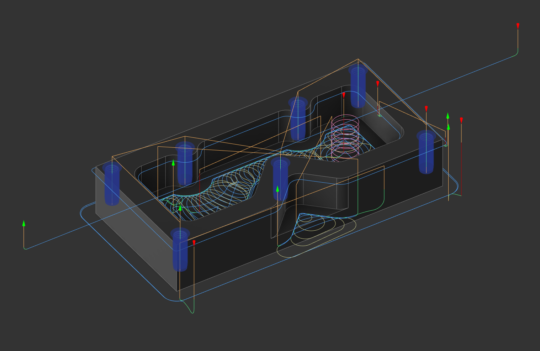Click the green start arrow at far left

24,223
